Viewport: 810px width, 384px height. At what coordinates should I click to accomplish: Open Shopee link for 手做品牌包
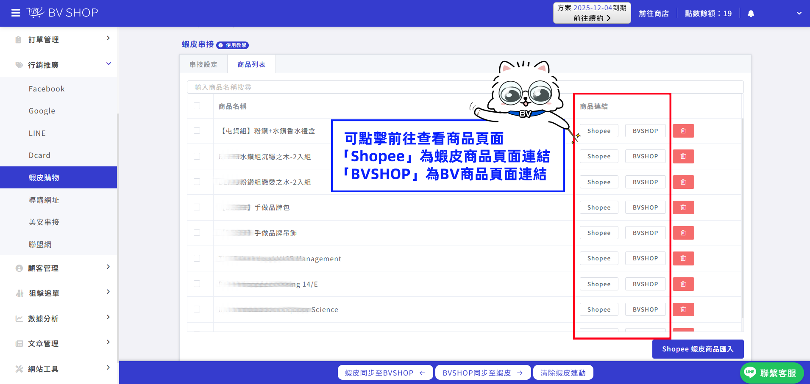[x=599, y=207]
